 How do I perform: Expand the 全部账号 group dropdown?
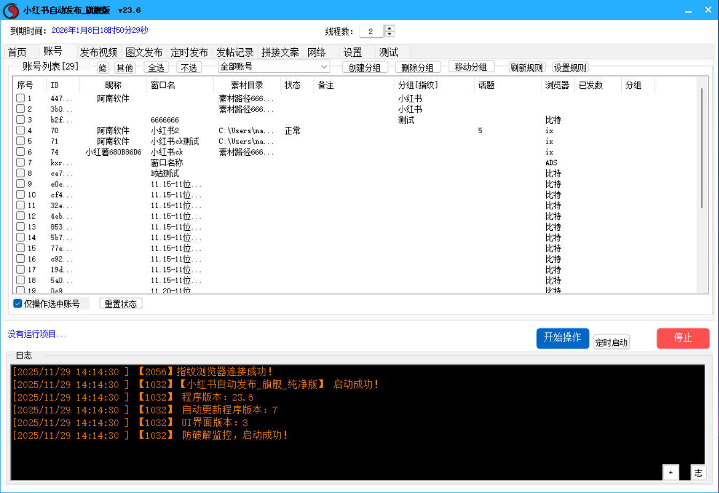(324, 67)
